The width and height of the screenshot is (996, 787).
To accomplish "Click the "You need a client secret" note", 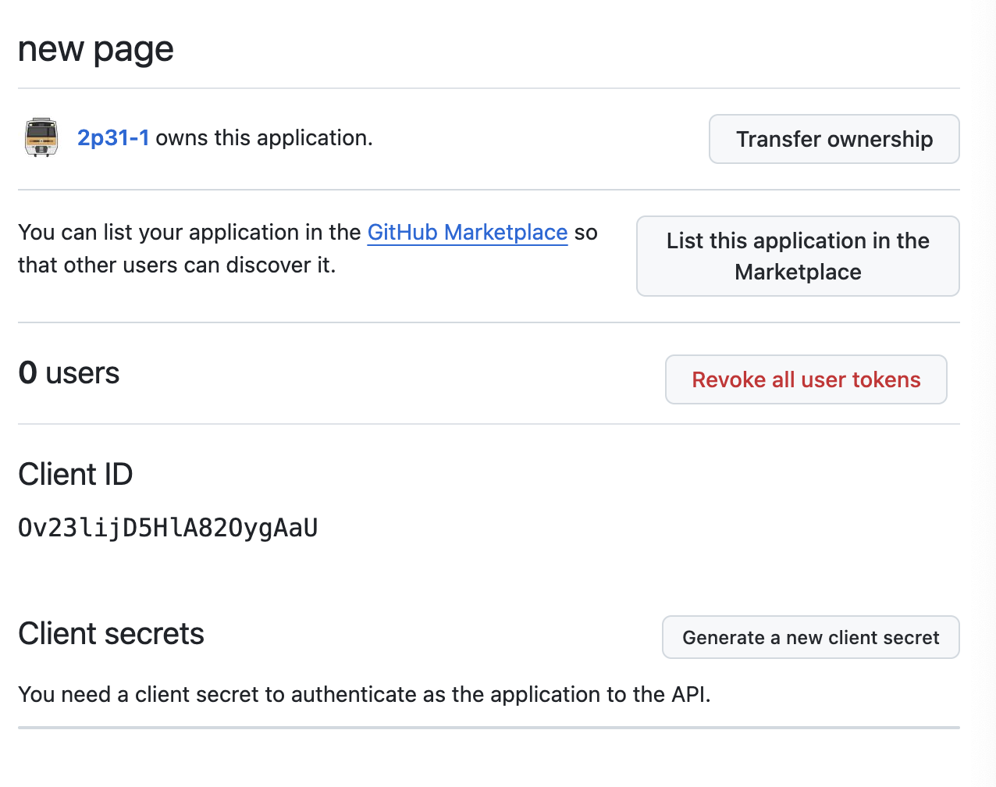I will pyautogui.click(x=364, y=695).
